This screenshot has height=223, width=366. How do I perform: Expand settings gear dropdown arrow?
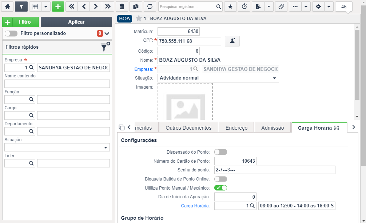pos(329,7)
